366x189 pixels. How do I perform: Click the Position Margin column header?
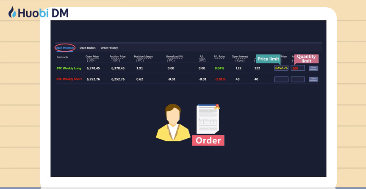143,58
